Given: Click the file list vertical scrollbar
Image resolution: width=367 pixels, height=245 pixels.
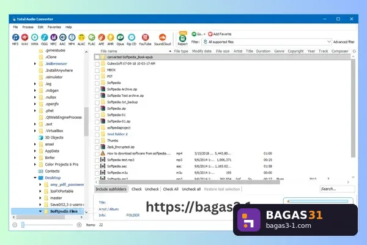Looking at the screenshot, I should click(353, 108).
